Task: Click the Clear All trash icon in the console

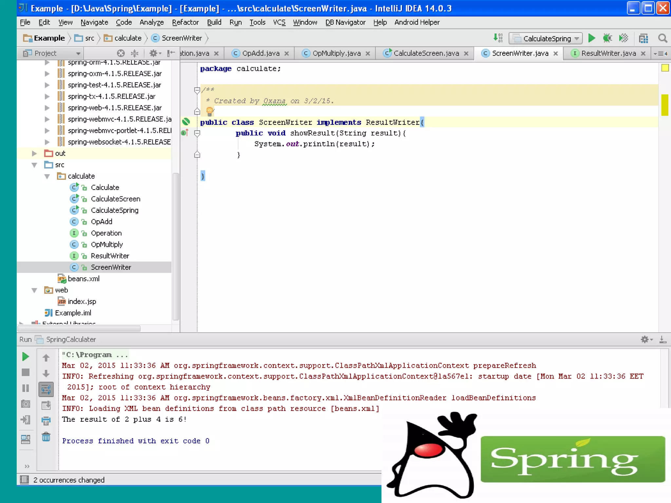Action: click(46, 437)
